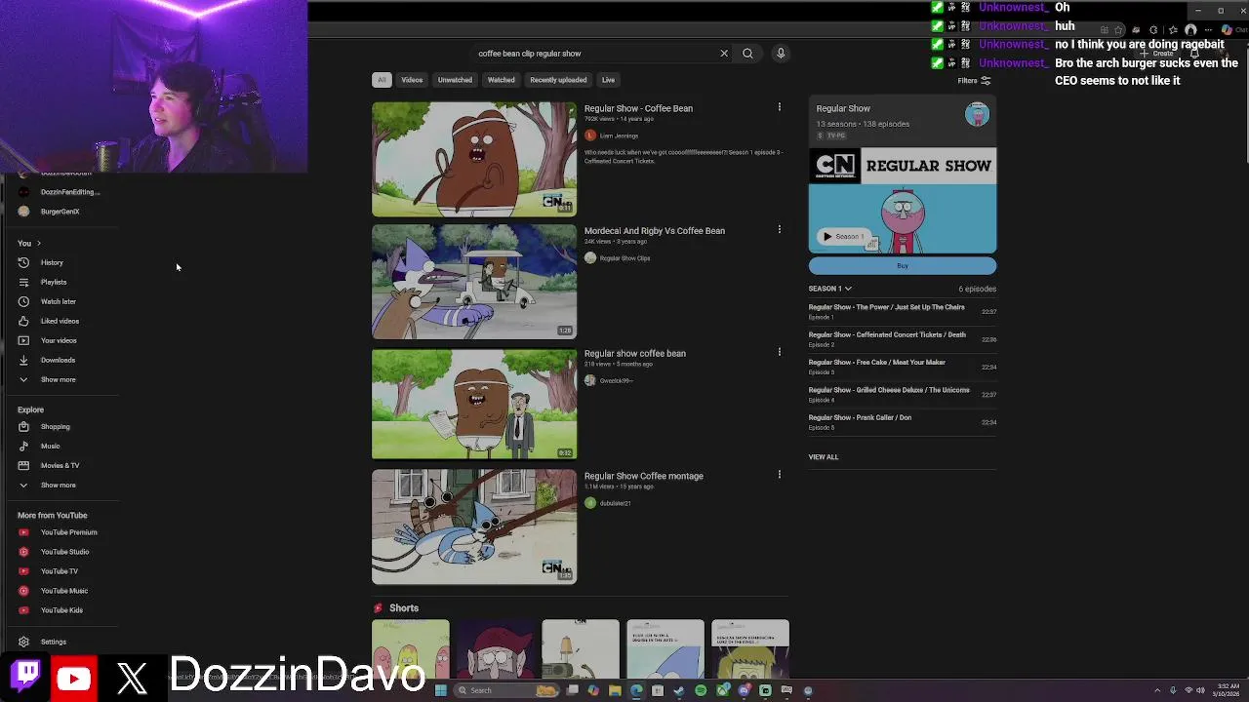Click the taskbar clock and date
The width and height of the screenshot is (1249, 702).
[x=1227, y=690]
